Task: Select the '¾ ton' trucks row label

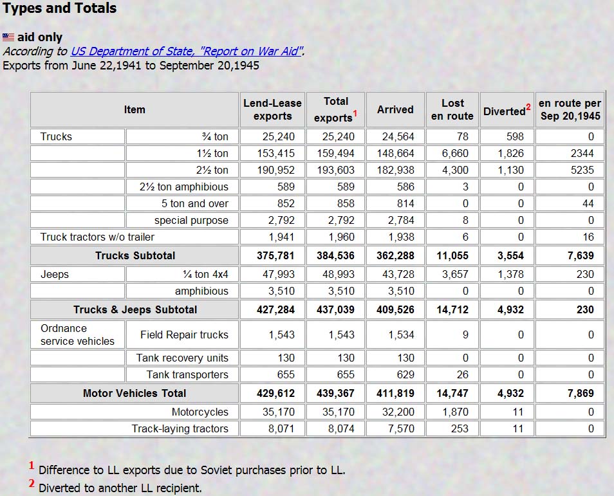Action: point(215,136)
